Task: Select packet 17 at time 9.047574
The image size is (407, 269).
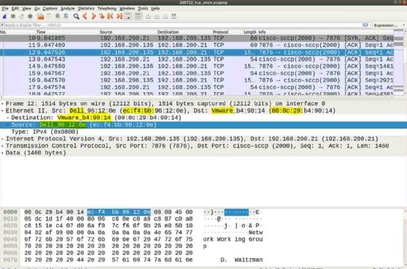Action: [x=197, y=87]
